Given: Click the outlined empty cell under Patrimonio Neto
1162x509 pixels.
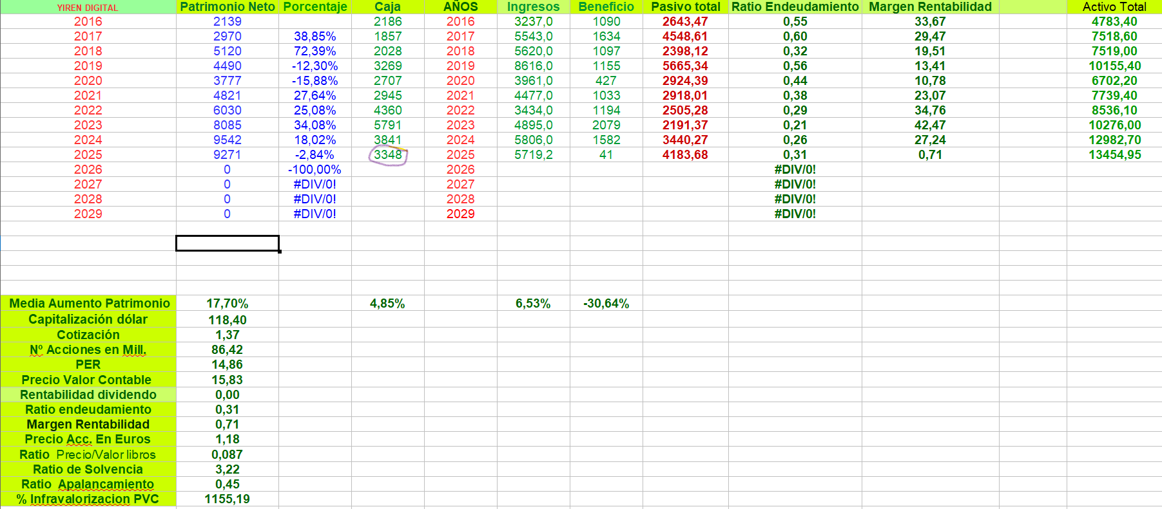Looking at the screenshot, I should [228, 243].
